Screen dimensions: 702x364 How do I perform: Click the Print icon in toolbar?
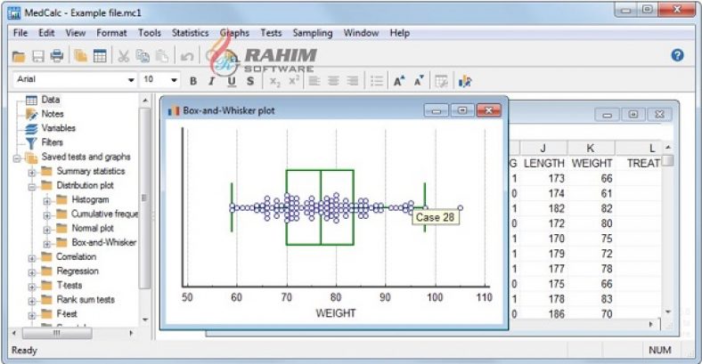pos(57,56)
